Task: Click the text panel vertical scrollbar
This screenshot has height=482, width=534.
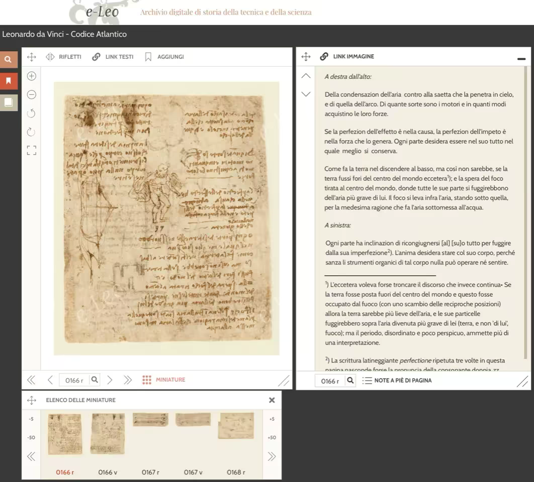Action: coord(525,212)
